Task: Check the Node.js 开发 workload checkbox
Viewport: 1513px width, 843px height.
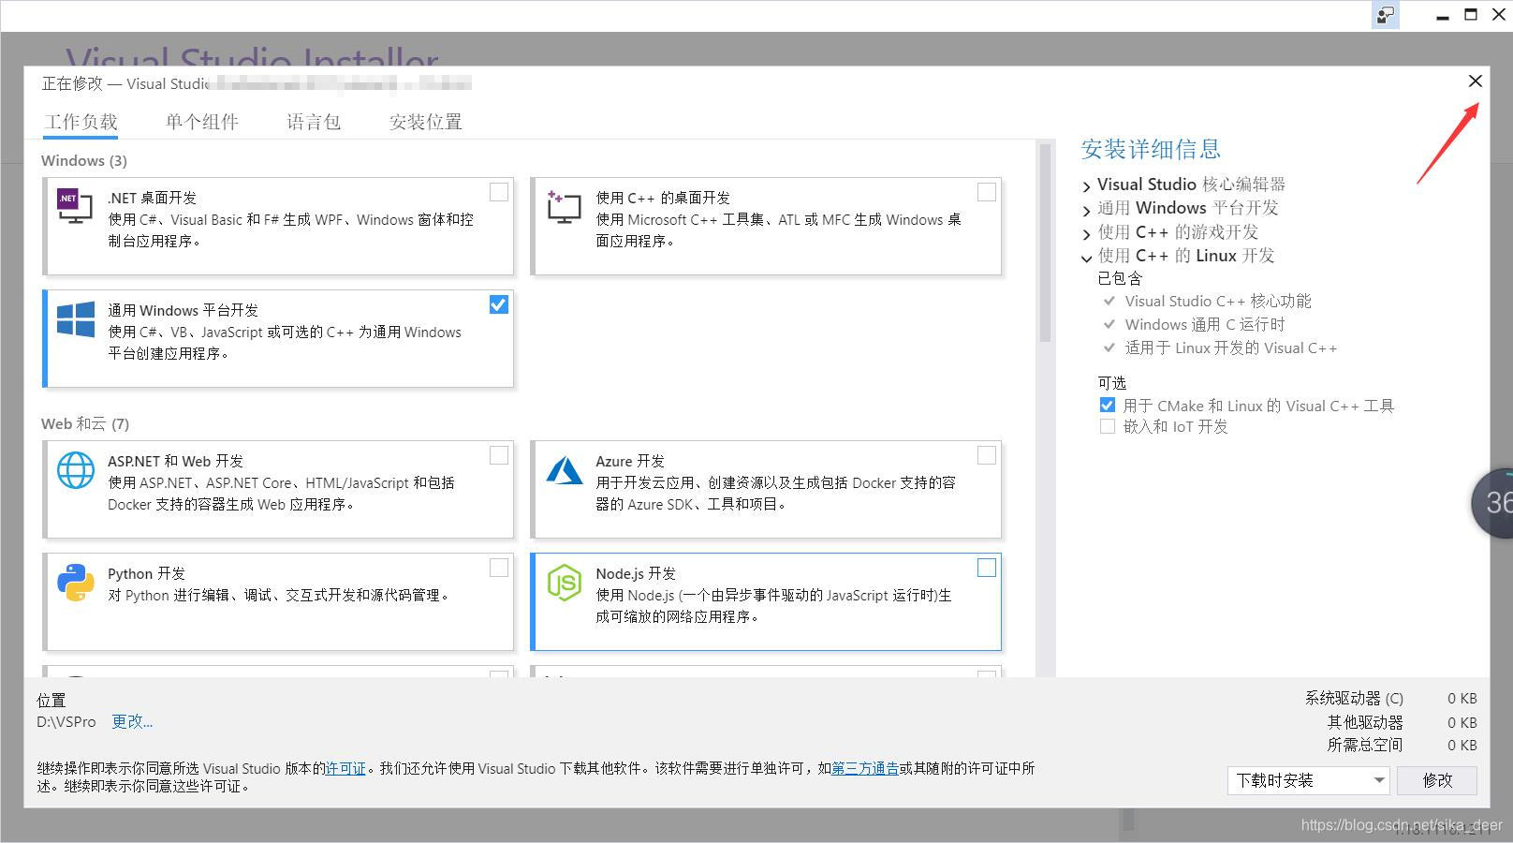Action: coord(987,568)
